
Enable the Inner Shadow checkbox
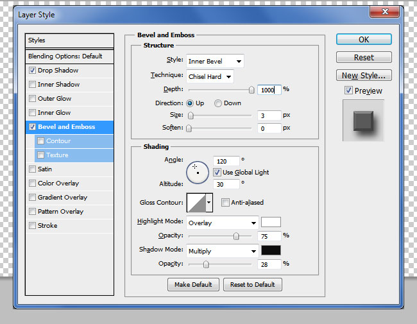(x=33, y=85)
